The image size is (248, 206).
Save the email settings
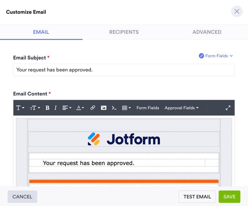tap(229, 197)
